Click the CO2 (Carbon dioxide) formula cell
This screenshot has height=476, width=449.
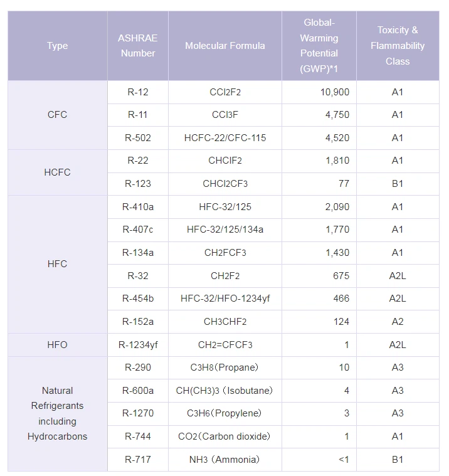pos(224,436)
